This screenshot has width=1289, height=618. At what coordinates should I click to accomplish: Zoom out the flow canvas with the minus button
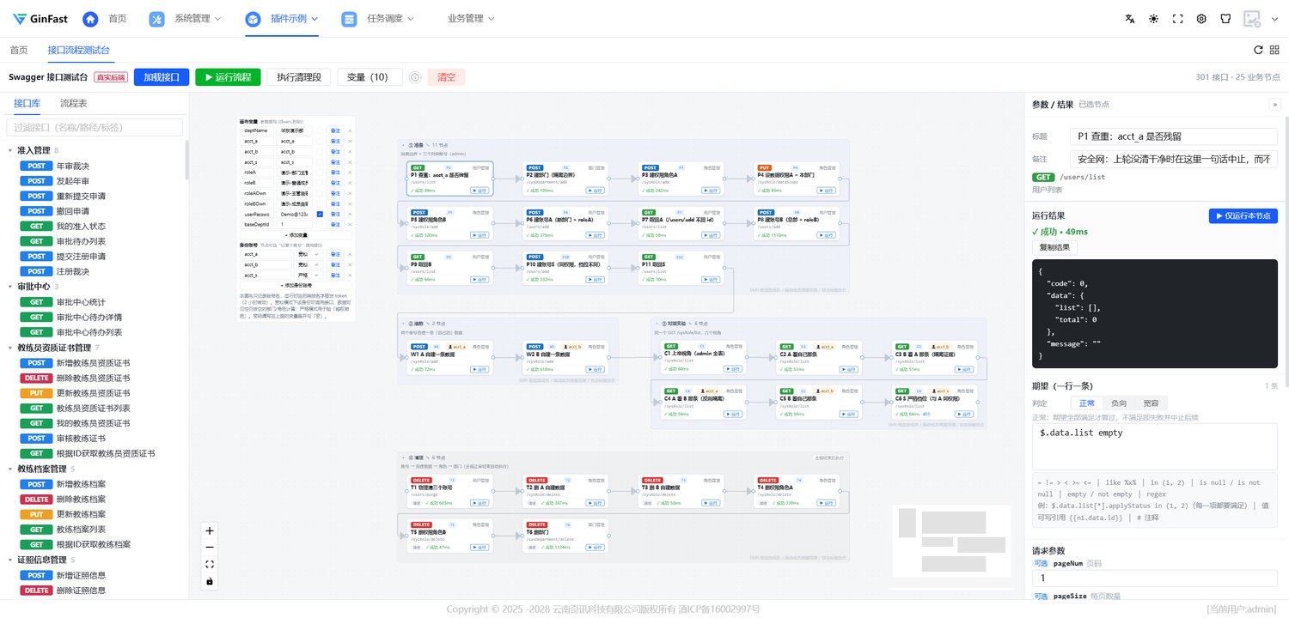tap(210, 548)
